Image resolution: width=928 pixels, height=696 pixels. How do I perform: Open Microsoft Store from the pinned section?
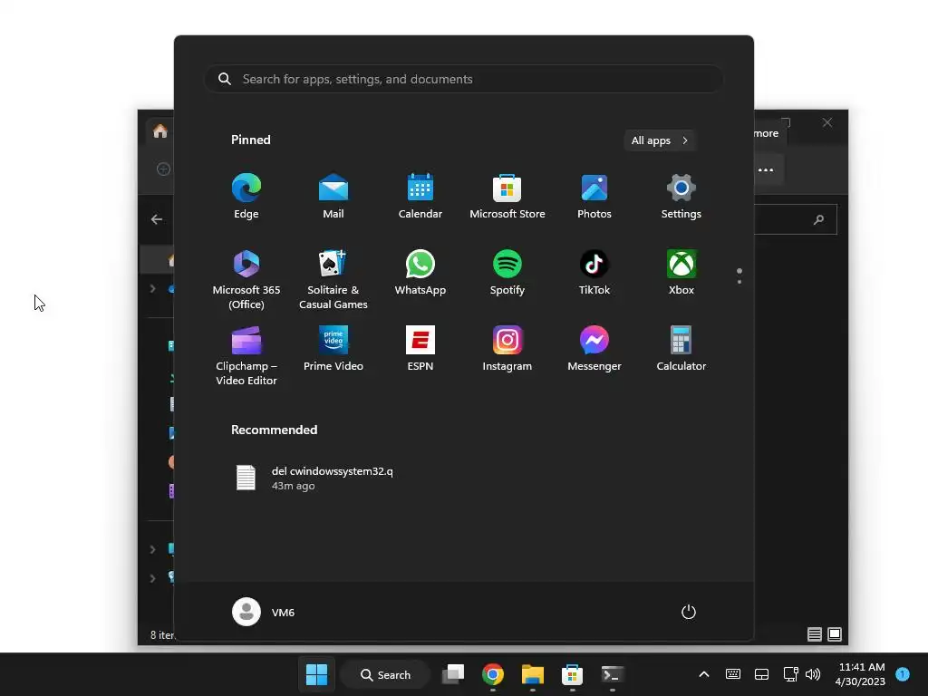click(x=507, y=197)
